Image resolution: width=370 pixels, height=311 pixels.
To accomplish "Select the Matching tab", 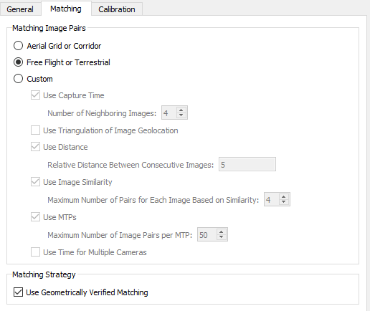I will 66,9.
